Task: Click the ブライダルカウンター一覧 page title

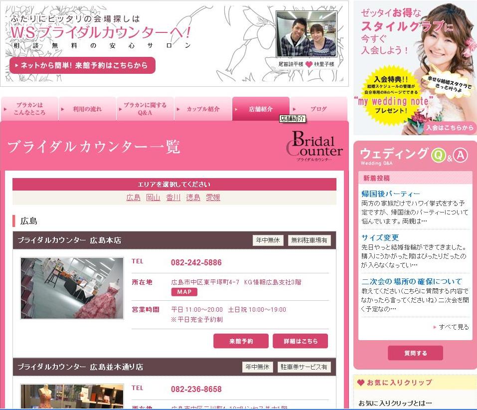Action: [94, 147]
